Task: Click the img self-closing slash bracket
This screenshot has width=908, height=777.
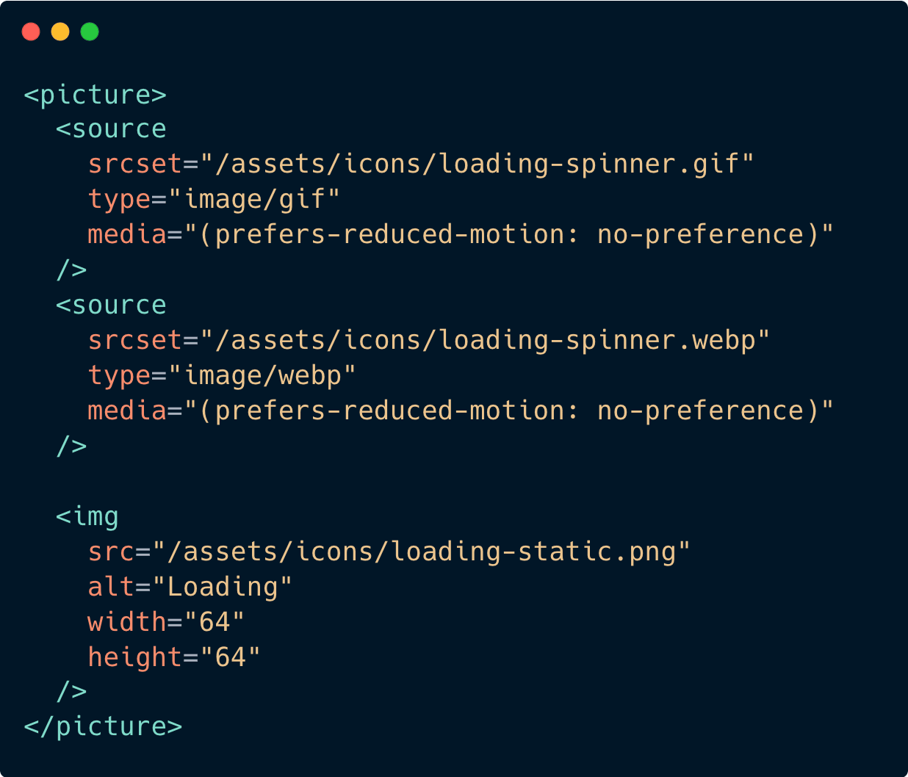Action: click(x=72, y=692)
